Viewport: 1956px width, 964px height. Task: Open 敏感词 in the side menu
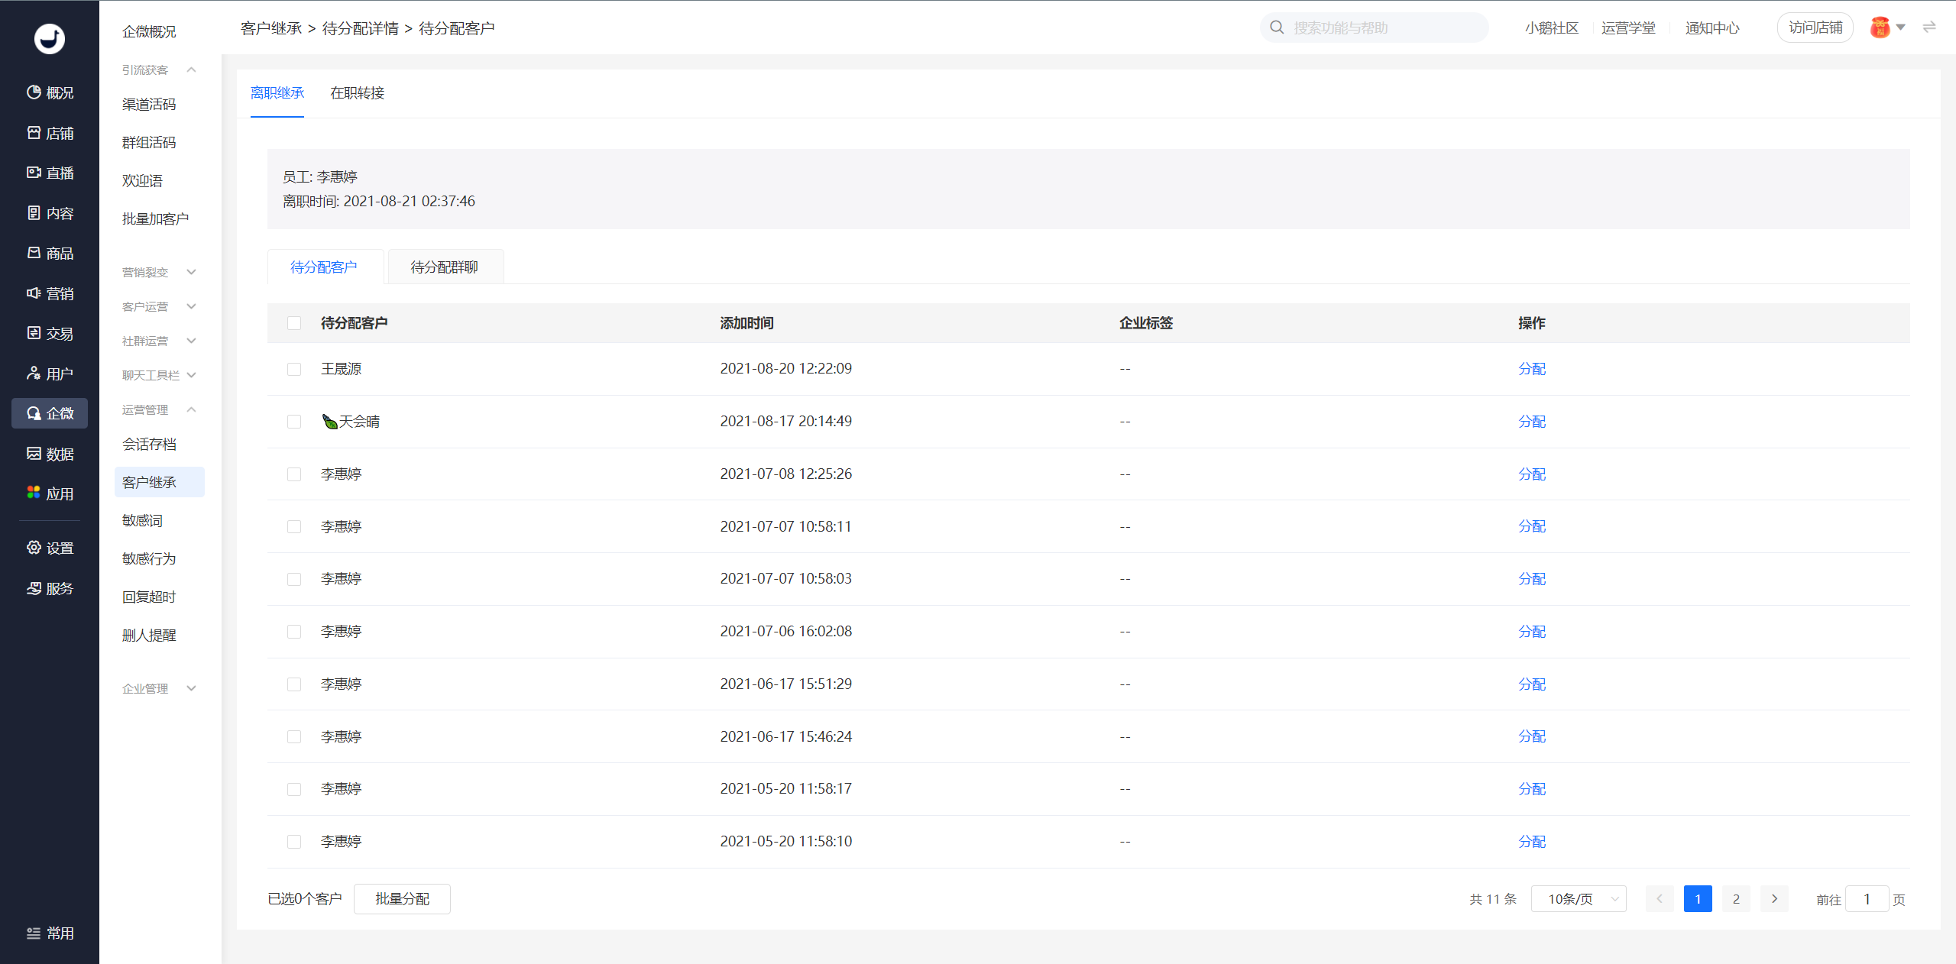click(142, 520)
